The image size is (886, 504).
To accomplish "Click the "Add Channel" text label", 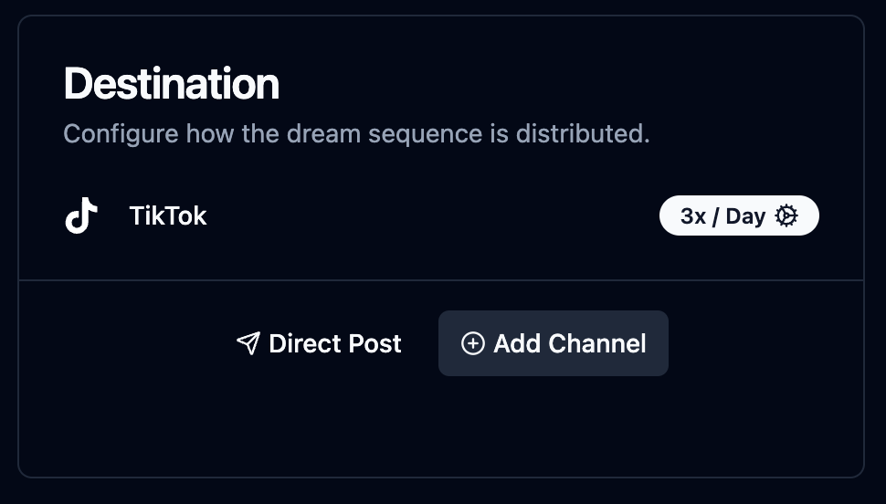I will 570,343.
